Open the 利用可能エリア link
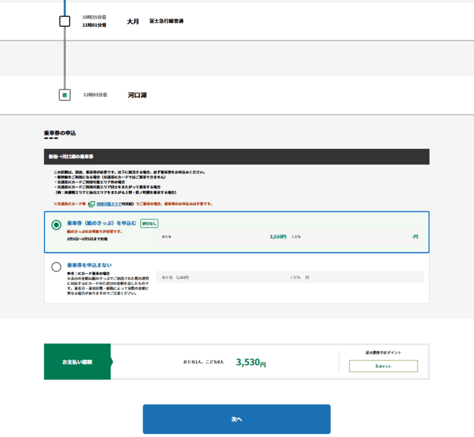This screenshot has height=437, width=474. click(x=108, y=204)
